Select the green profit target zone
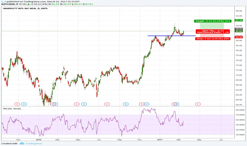 pos(212,26)
